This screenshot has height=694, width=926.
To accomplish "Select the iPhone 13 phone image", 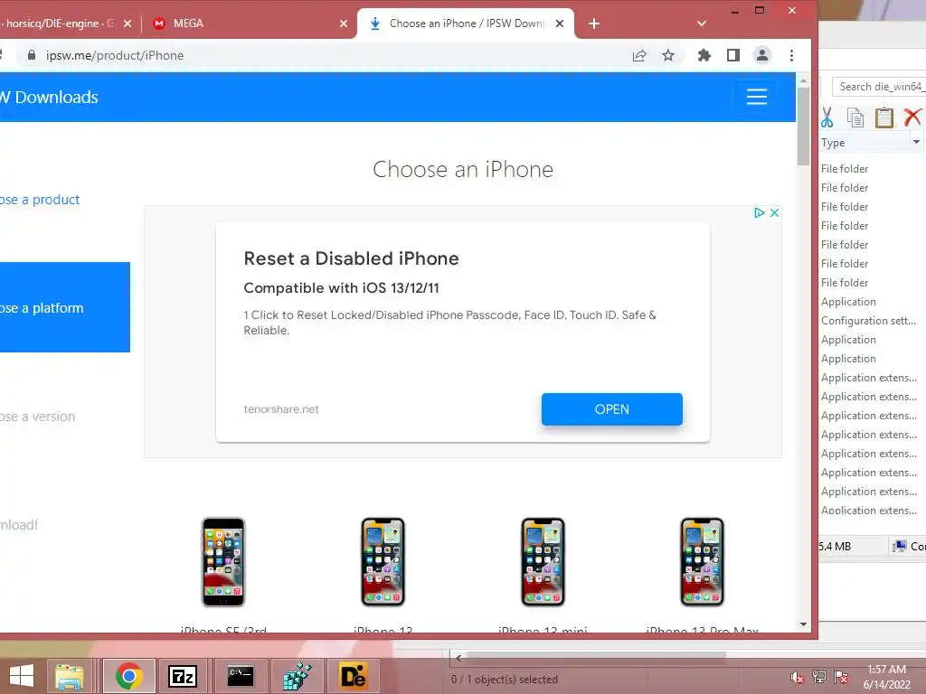I will point(383,562).
